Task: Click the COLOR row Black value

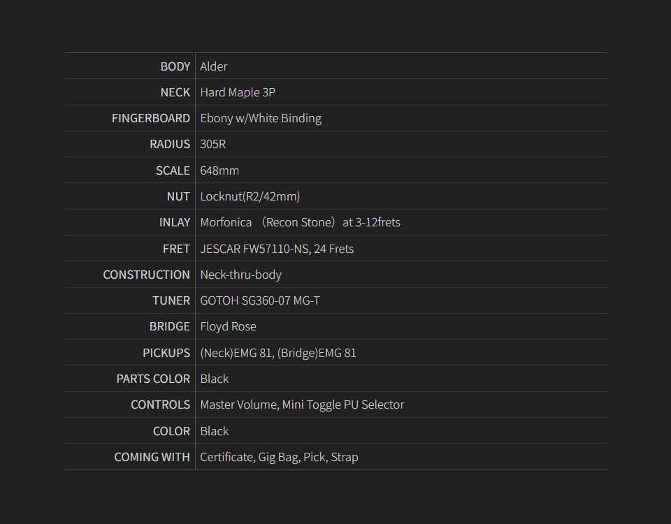Action: pyautogui.click(x=215, y=431)
